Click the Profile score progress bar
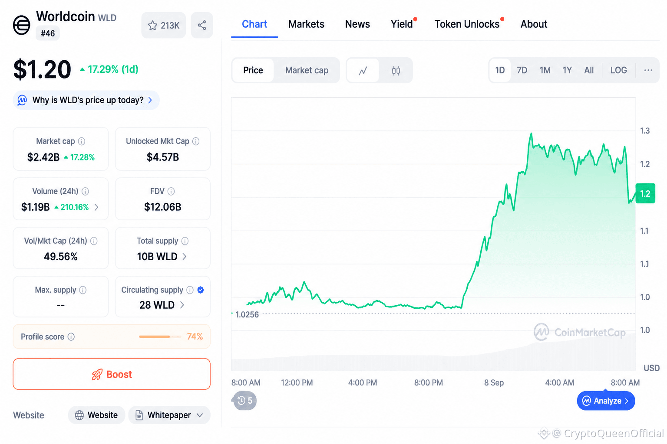 (x=160, y=336)
